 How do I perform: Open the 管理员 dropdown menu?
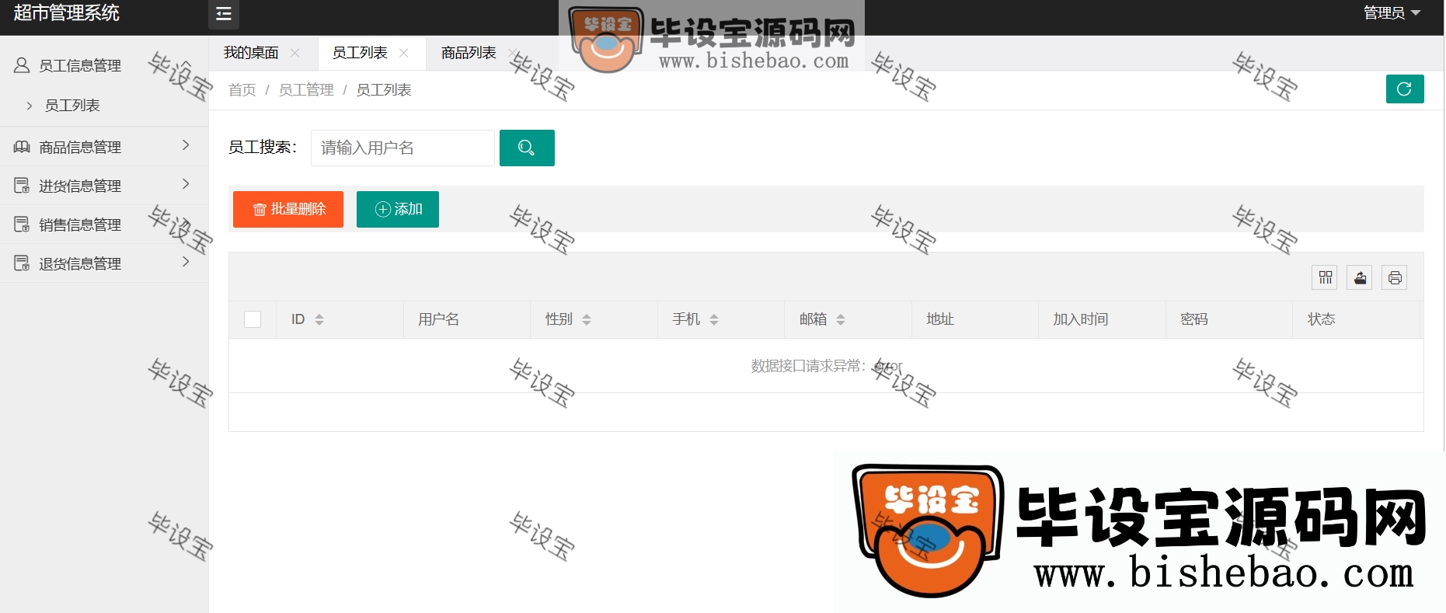1392,13
